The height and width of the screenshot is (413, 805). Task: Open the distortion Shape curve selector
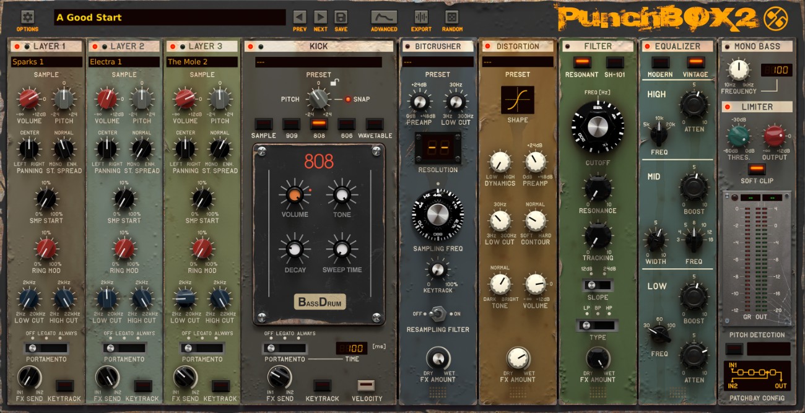click(518, 100)
